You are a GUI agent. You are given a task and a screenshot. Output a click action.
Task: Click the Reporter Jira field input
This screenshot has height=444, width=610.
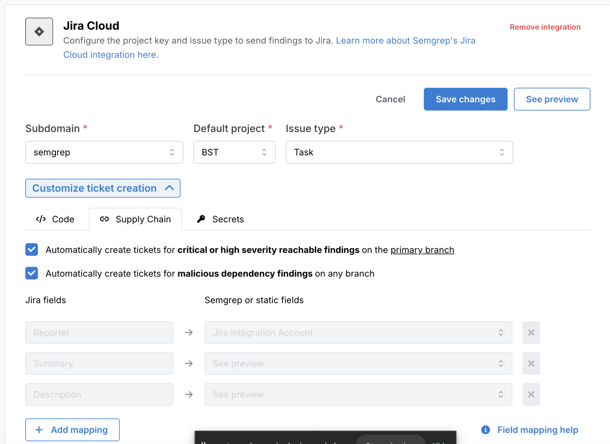tap(99, 332)
